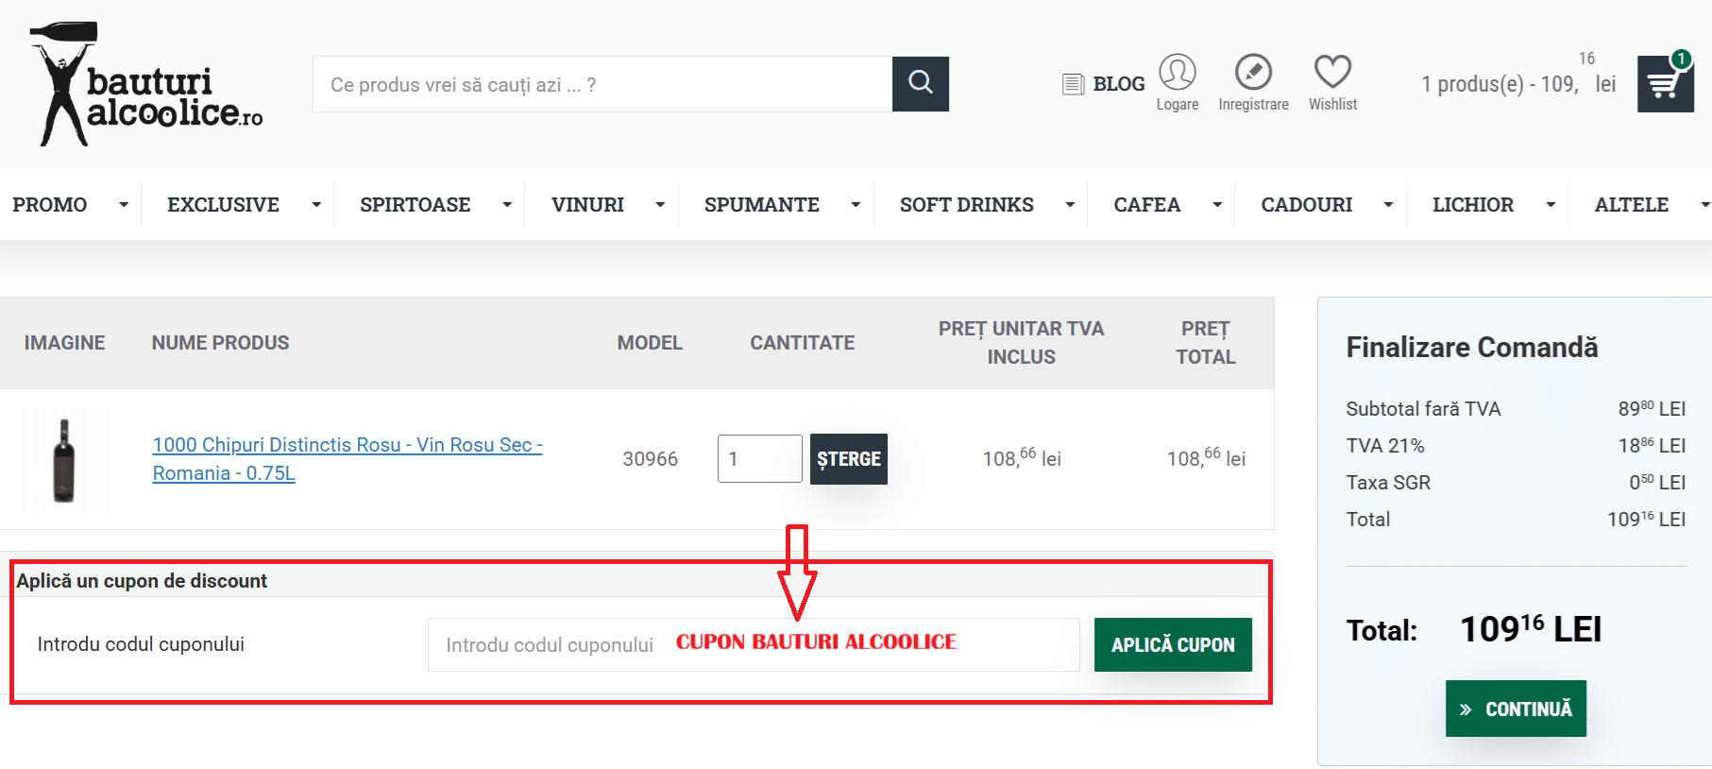The image size is (1712, 769).
Task: Open the Logare user account icon
Action: [1177, 73]
